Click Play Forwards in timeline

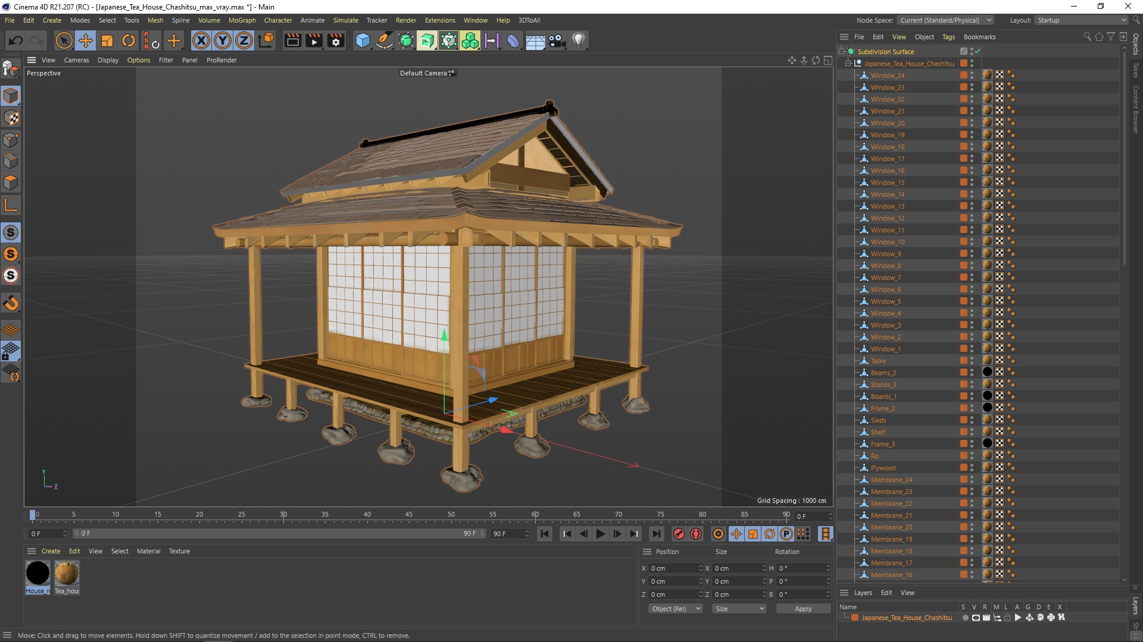click(x=600, y=534)
